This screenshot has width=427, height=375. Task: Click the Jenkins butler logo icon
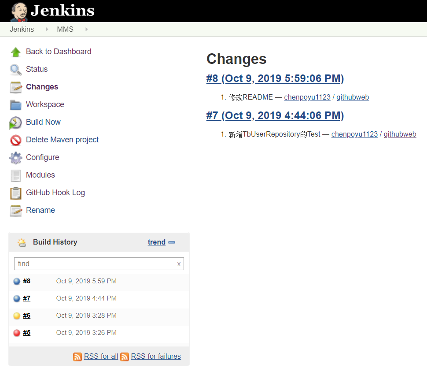click(x=19, y=12)
